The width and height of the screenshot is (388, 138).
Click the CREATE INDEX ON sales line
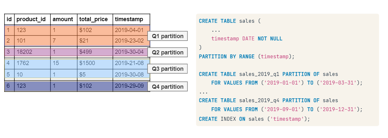[255, 119]
